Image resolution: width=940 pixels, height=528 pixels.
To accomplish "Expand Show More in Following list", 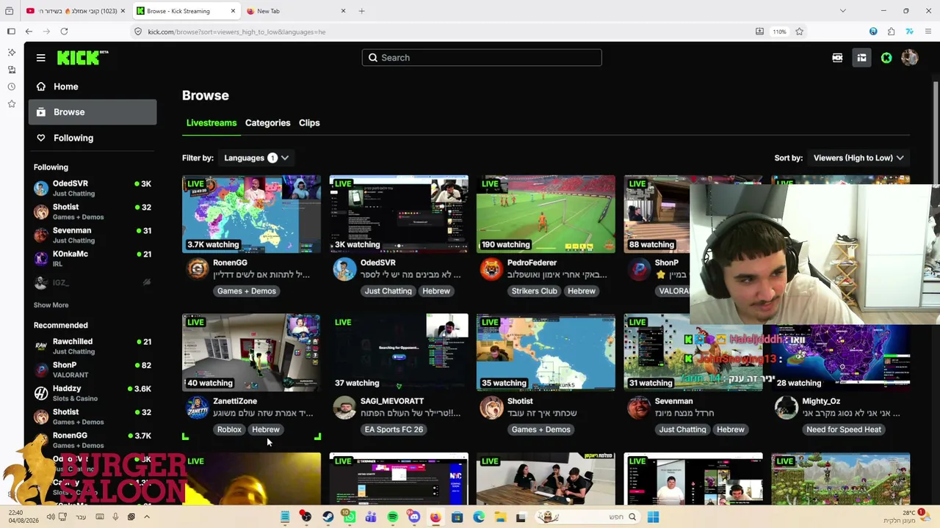I will (51, 305).
